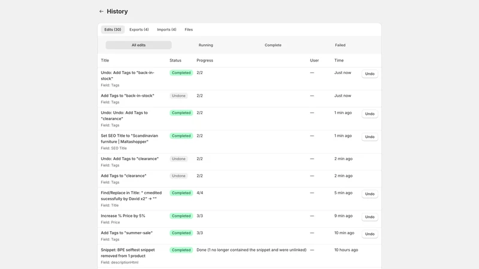Click the 'Field: Price' label
Image resolution: width=479 pixels, height=269 pixels.
110,222
